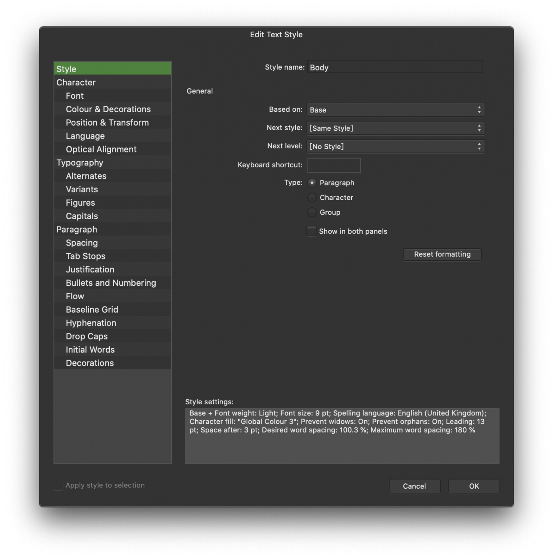
Task: Set style type to Character
Action: (312, 198)
